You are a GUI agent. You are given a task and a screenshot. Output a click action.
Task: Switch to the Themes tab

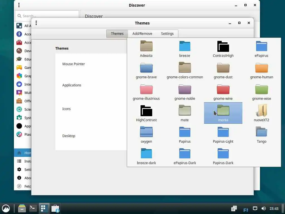117,34
